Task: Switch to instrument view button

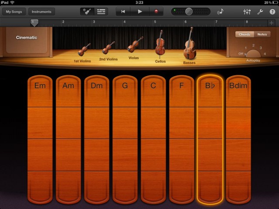Action: pos(87,12)
